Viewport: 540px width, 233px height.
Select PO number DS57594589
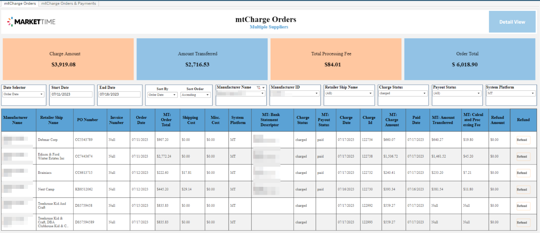point(85,222)
